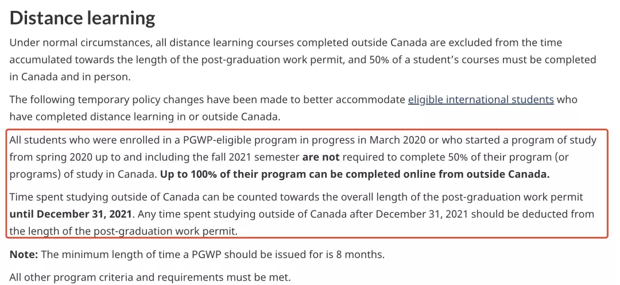Open the eligible international students link
The image size is (620, 285).
pos(480,100)
